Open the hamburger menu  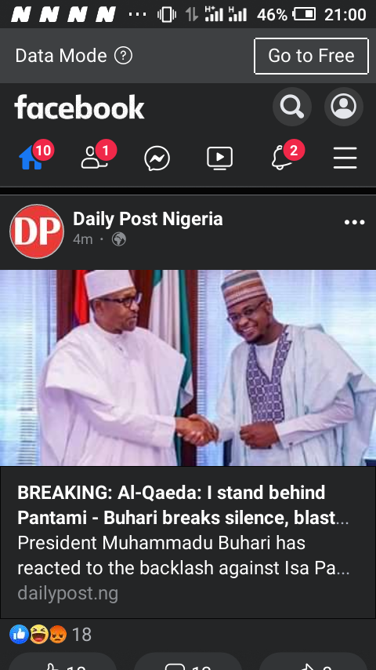(345, 158)
